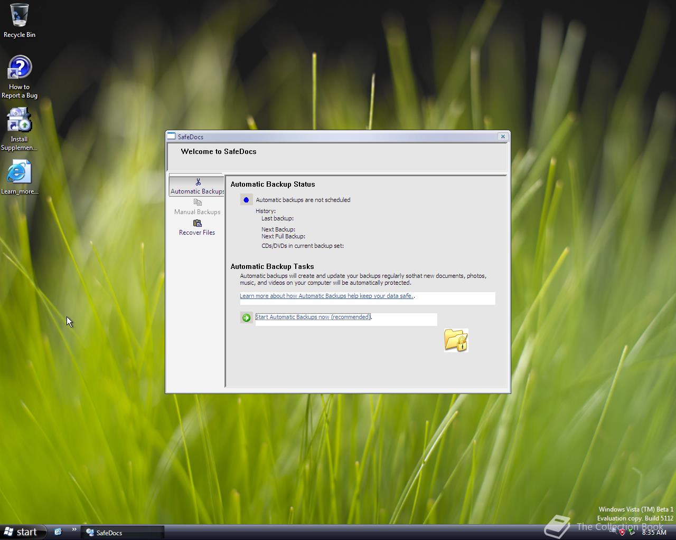The height and width of the screenshot is (540, 676).
Task: Click the SafeDocs title bar window icon
Action: 172,137
